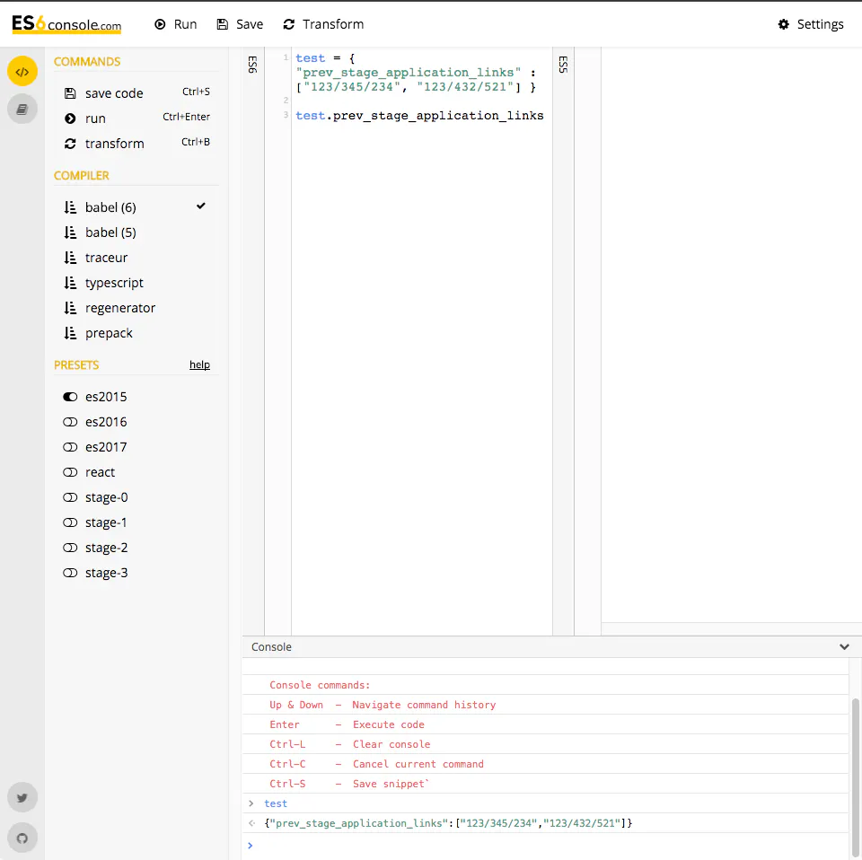Open the GitHub sidebar icon
This screenshot has width=862, height=860.
coord(22,838)
